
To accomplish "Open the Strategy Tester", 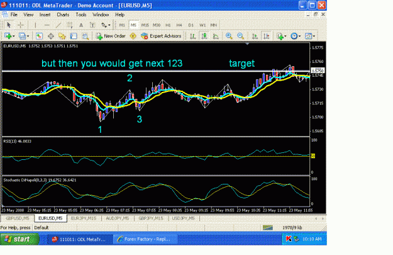I will [x=86, y=36].
